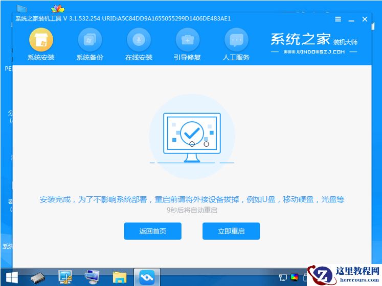Screen dimensions: 382x286
Task: Close the 系统之家装机工具 window
Action: tap(365, 19)
